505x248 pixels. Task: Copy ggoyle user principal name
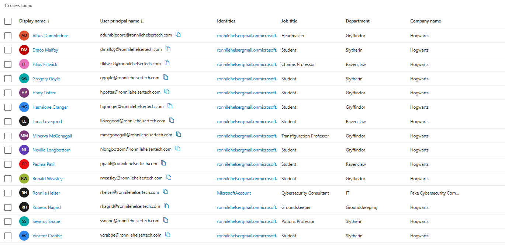[x=166, y=77]
